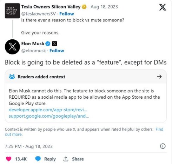Open the developer.apple.com app-store link
This screenshot has width=172, height=164.
tap(48, 110)
